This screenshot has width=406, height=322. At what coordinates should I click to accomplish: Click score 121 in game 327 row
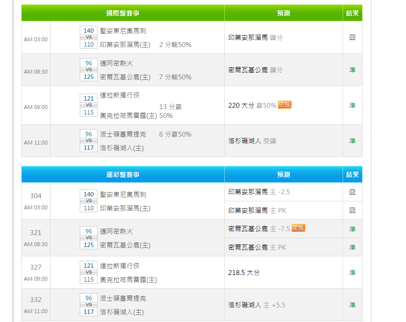click(x=89, y=266)
